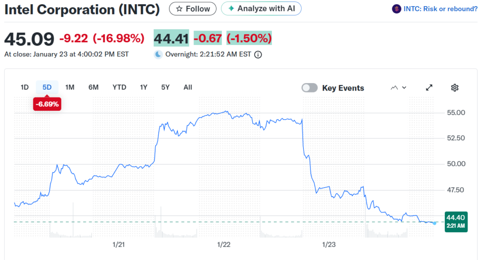Select the 1D time range tab

24,87
